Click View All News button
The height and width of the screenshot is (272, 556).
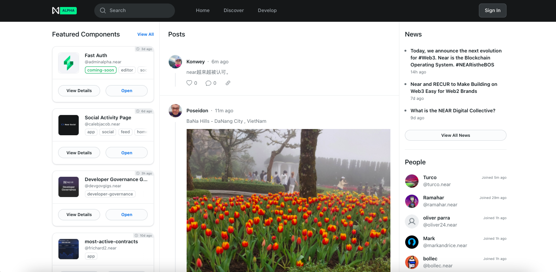pyautogui.click(x=455, y=135)
